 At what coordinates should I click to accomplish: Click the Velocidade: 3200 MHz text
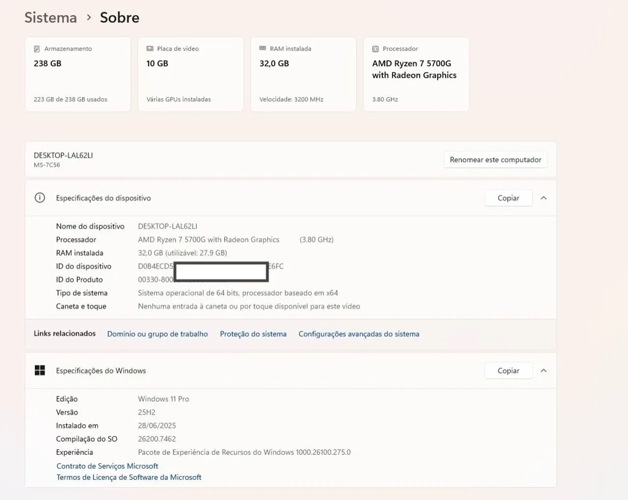[291, 99]
